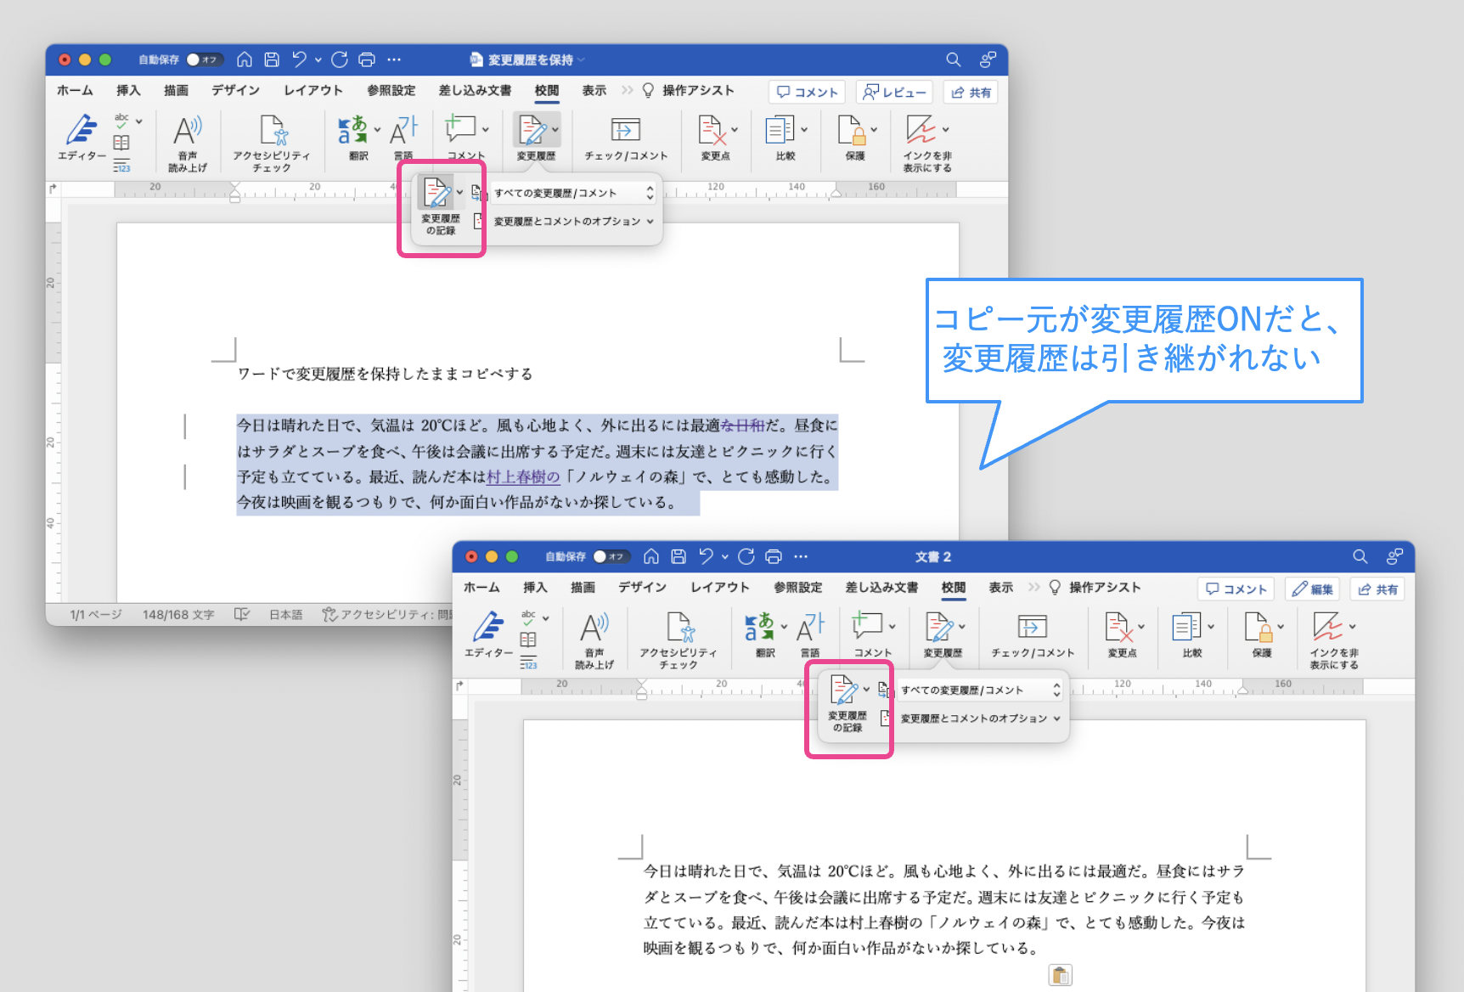1464x992 pixels.
Task: Click the Protect (保護) icon in the top window
Action: click(x=852, y=132)
